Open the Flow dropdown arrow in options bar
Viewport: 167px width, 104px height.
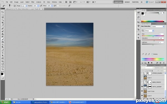[52, 6]
